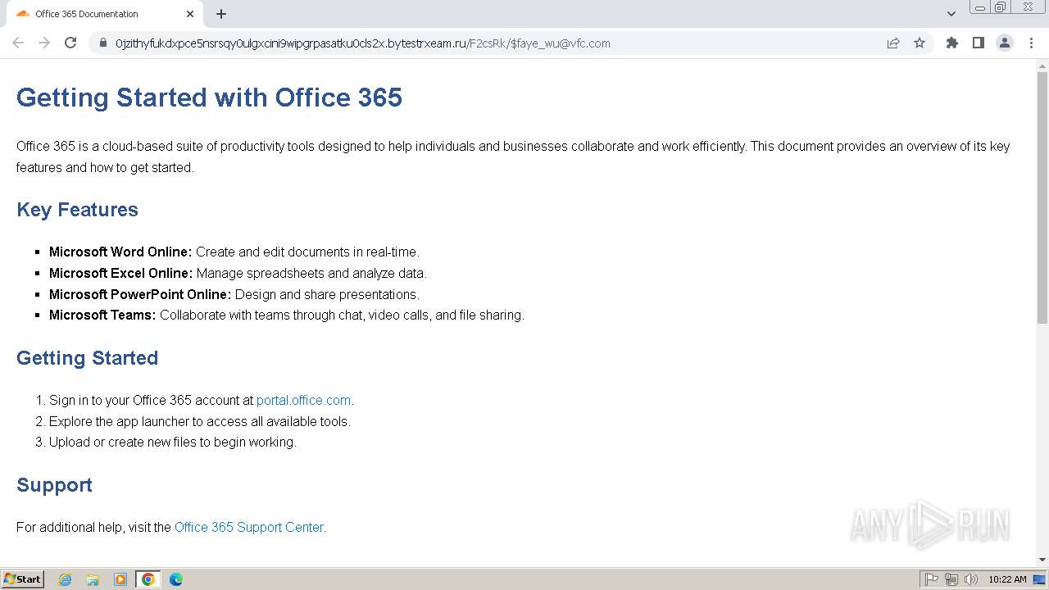
Task: Expand the tab search dropdown
Action: coord(951,14)
